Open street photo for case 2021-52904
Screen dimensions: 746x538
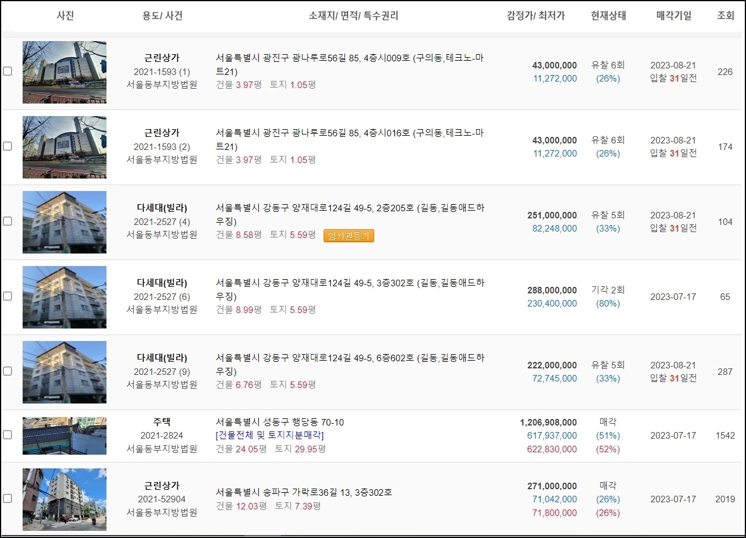click(x=64, y=499)
